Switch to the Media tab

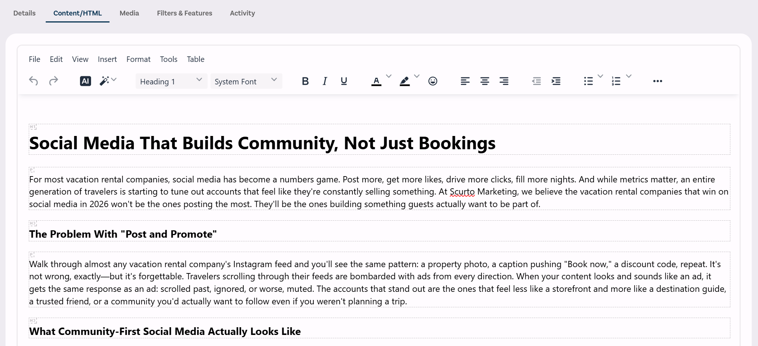tap(129, 13)
